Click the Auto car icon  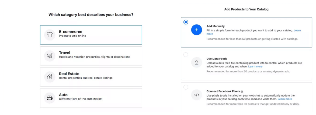50,98
